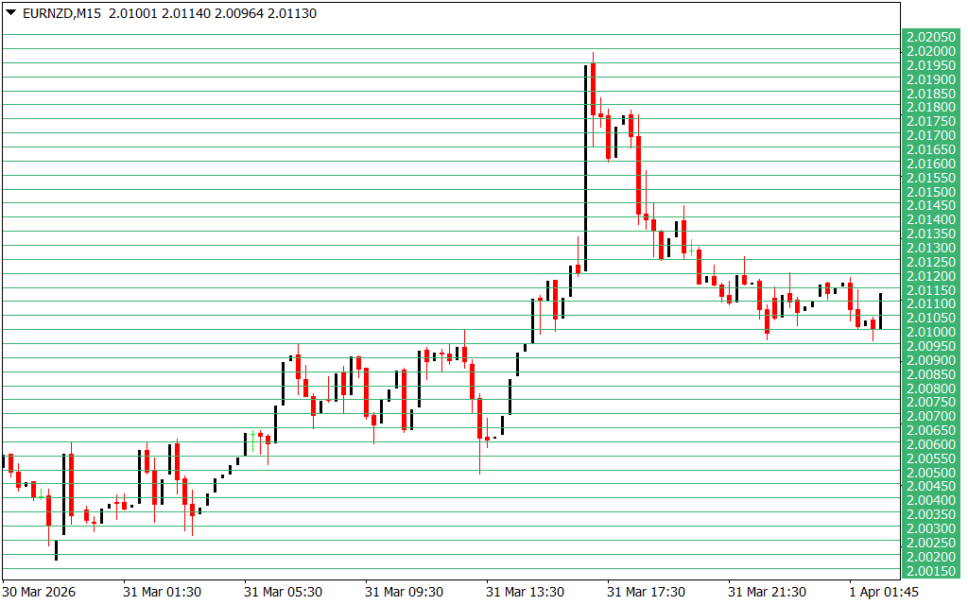This screenshot has height=605, width=968.
Task: Click the 30 Mar 2026 date label
Action: click(40, 592)
